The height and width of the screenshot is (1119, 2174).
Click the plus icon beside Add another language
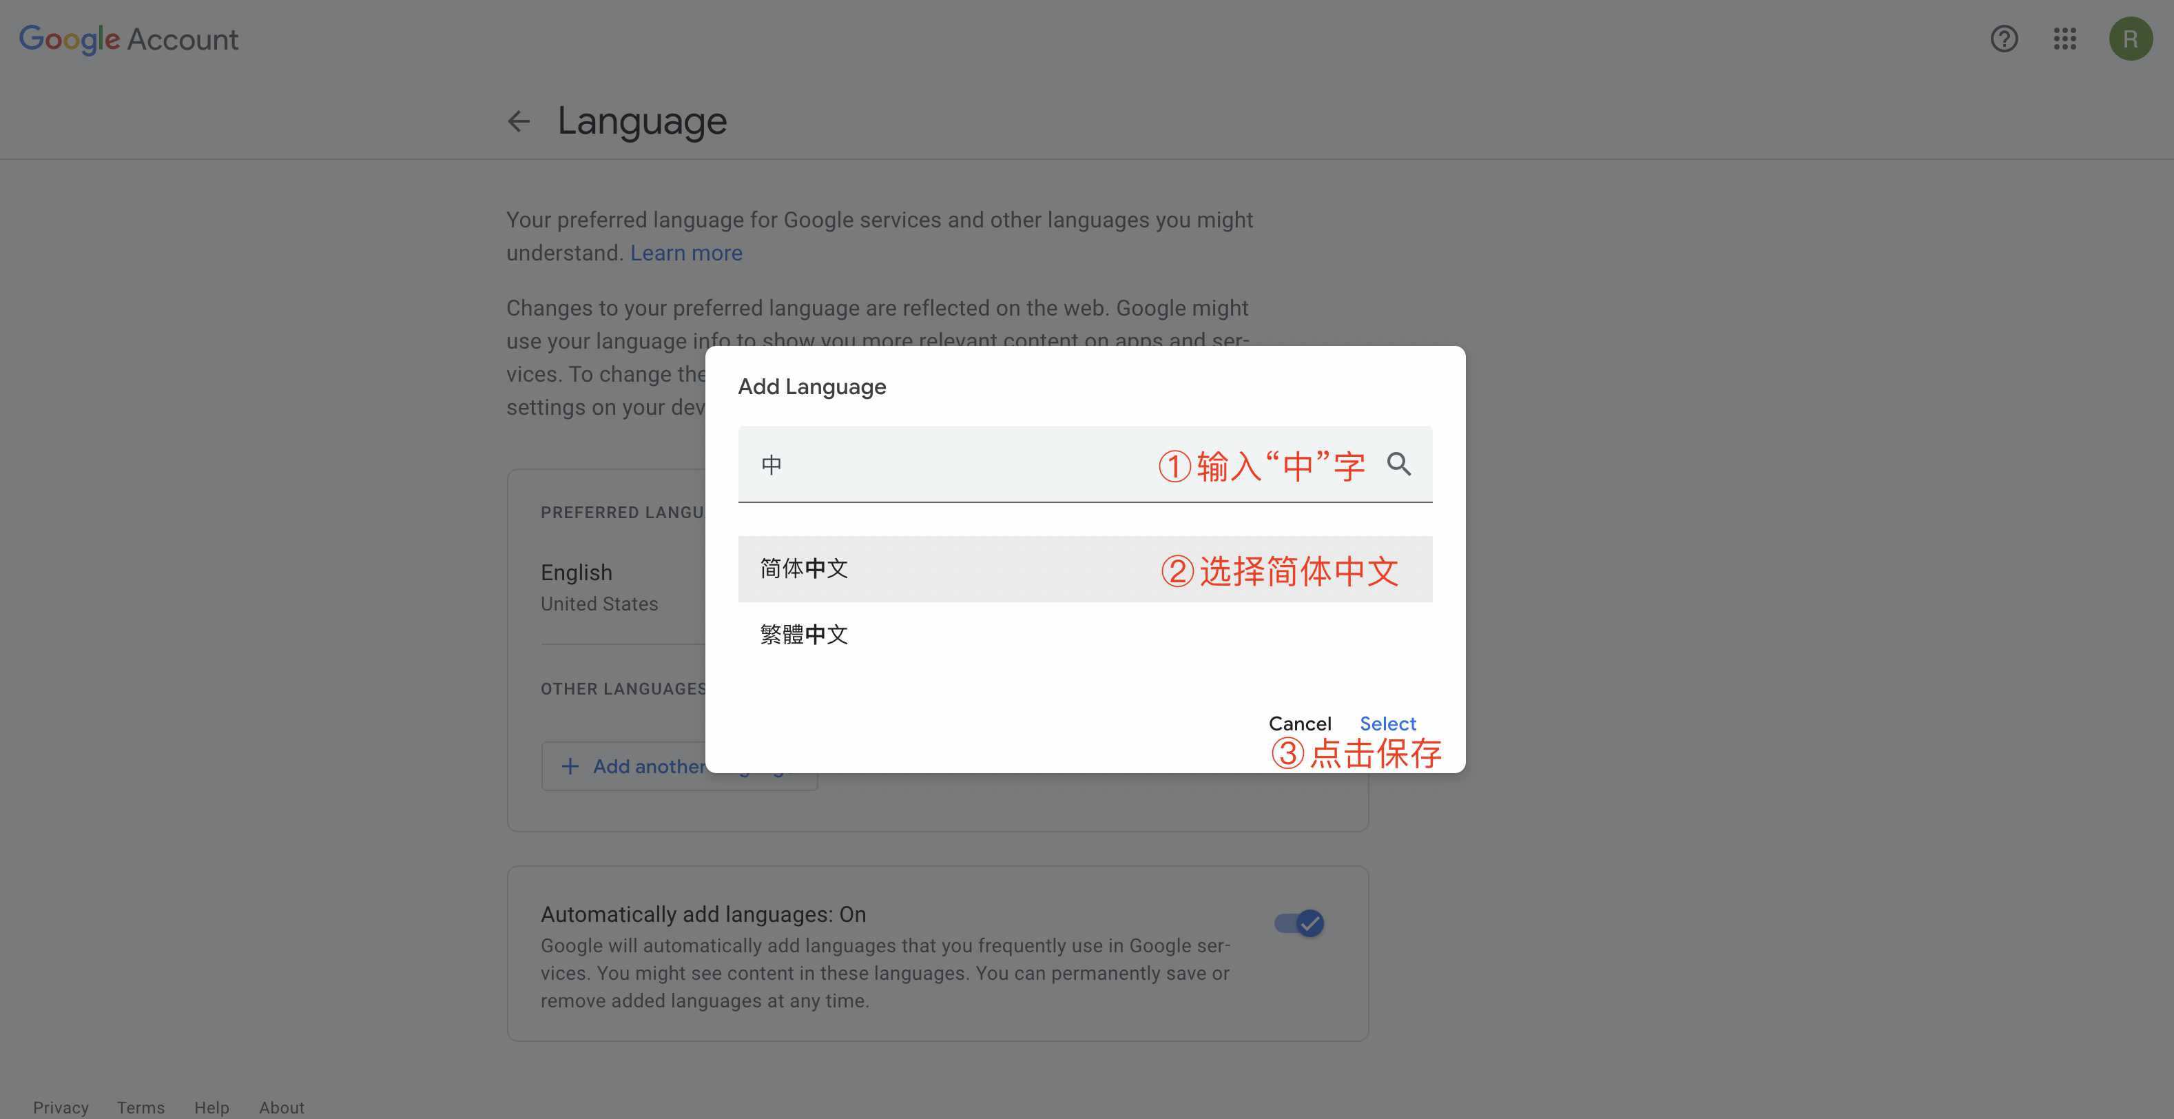tap(570, 766)
